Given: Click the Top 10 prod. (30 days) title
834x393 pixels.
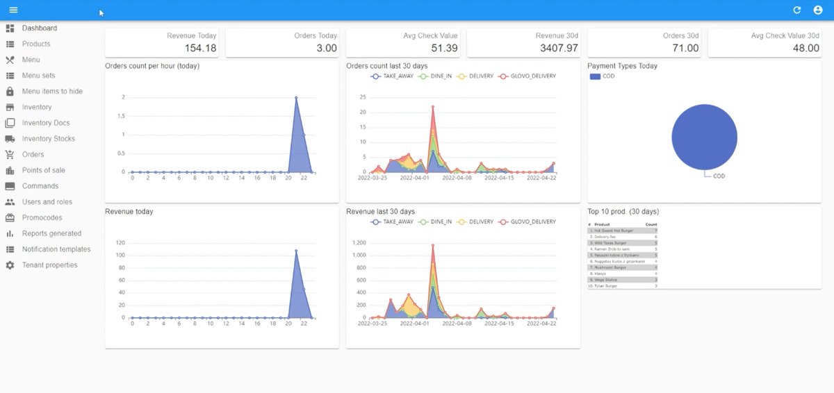Looking at the screenshot, I should click(623, 211).
